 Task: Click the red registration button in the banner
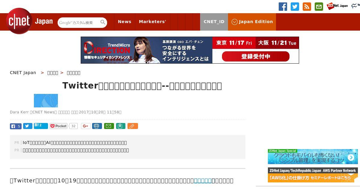tap(256, 56)
